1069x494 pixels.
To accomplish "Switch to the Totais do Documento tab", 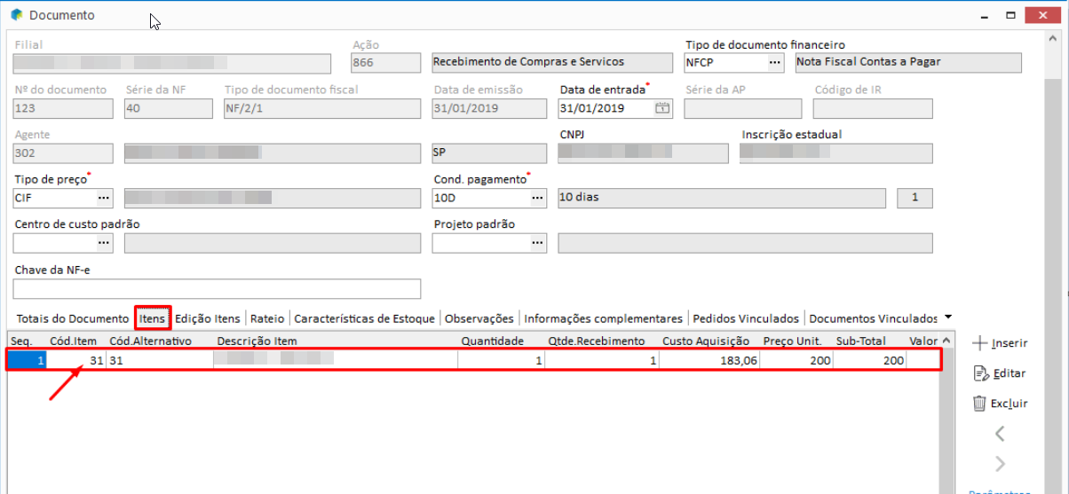I will click(x=72, y=318).
